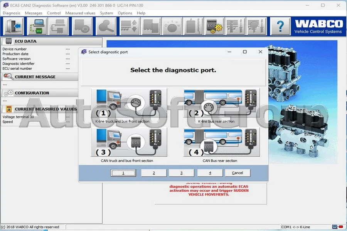The image size is (347, 231).
Task: Open the Diagnosis menu
Action: pyautogui.click(x=11, y=13)
